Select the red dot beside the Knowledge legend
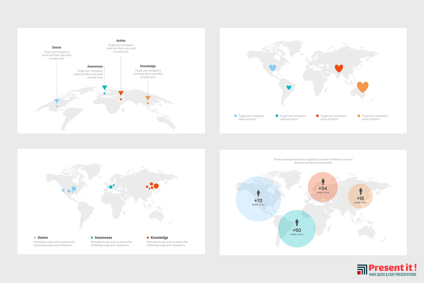This screenshot has width=424, height=283. [x=148, y=237]
